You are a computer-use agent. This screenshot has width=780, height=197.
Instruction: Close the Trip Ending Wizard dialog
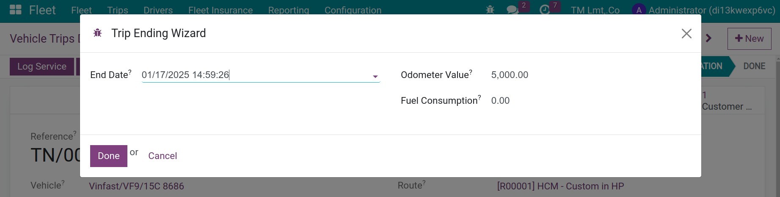[x=686, y=33]
